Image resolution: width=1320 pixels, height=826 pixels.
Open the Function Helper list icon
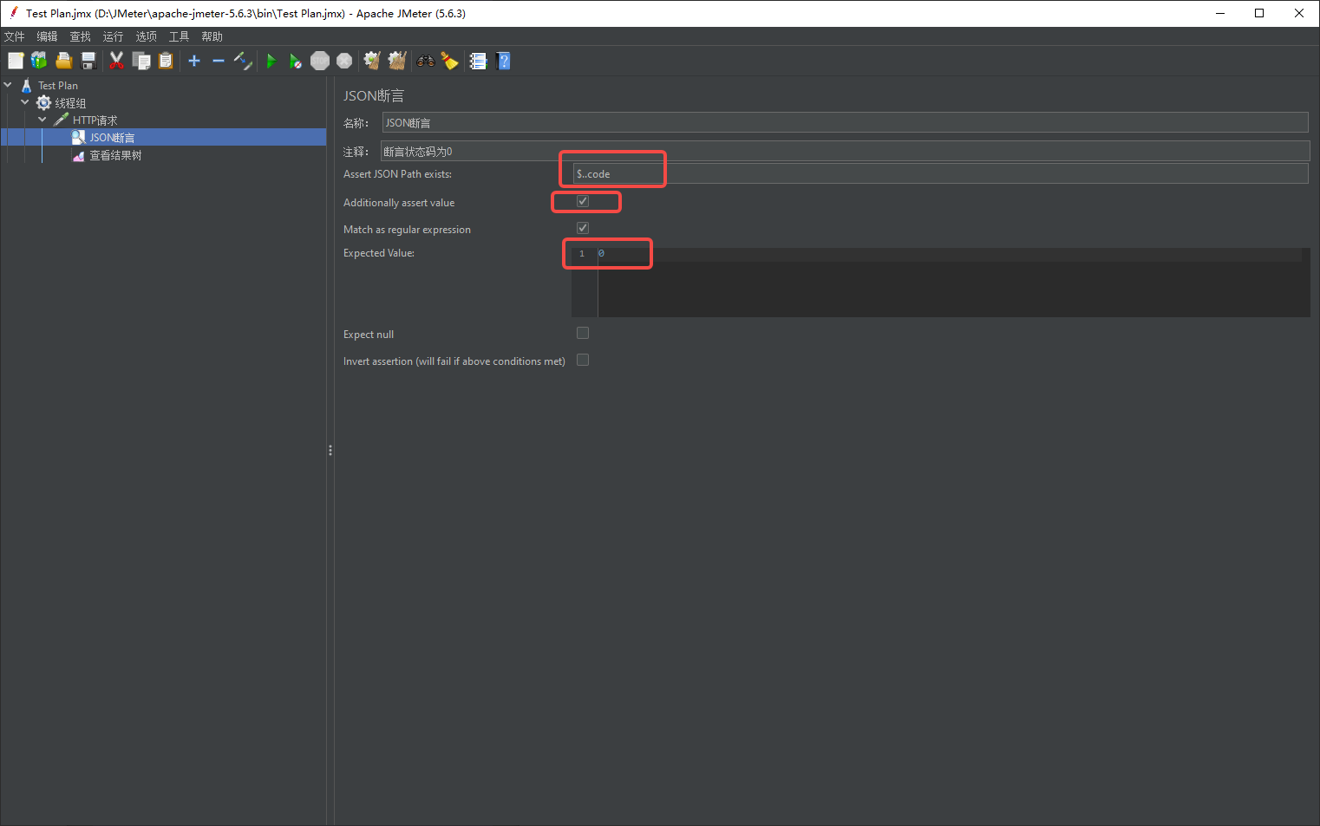click(478, 61)
